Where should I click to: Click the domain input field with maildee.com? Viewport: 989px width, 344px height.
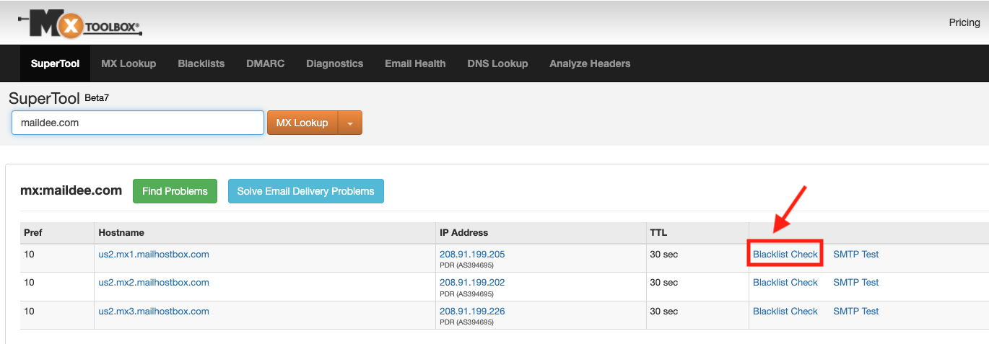138,123
